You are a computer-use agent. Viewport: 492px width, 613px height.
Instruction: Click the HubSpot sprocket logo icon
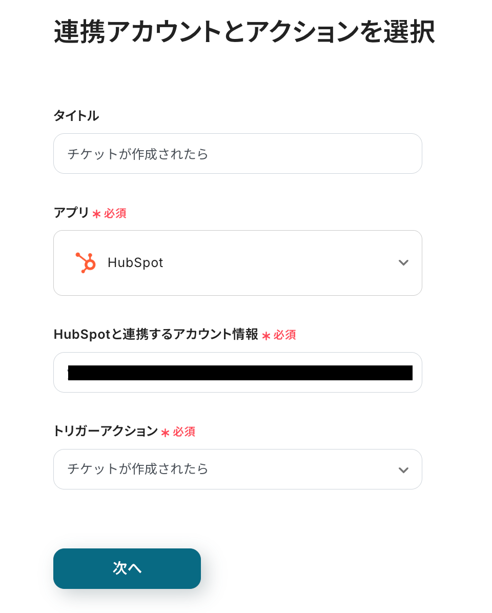pyautogui.click(x=86, y=263)
